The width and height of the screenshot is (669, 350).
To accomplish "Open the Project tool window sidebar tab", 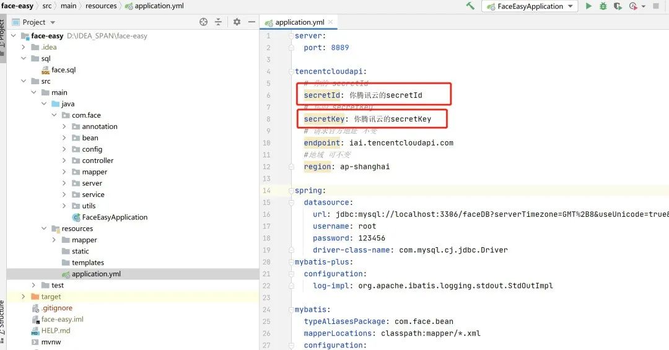I will (2, 38).
